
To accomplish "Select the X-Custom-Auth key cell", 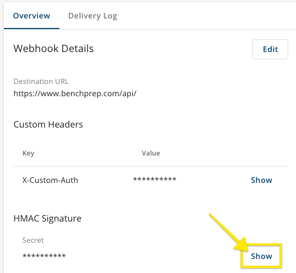I will click(x=50, y=180).
